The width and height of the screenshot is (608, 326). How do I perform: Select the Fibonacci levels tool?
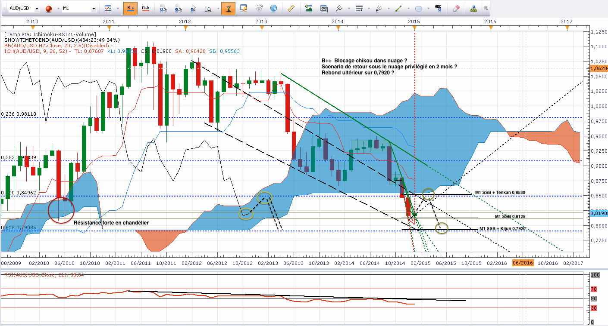(359, 9)
